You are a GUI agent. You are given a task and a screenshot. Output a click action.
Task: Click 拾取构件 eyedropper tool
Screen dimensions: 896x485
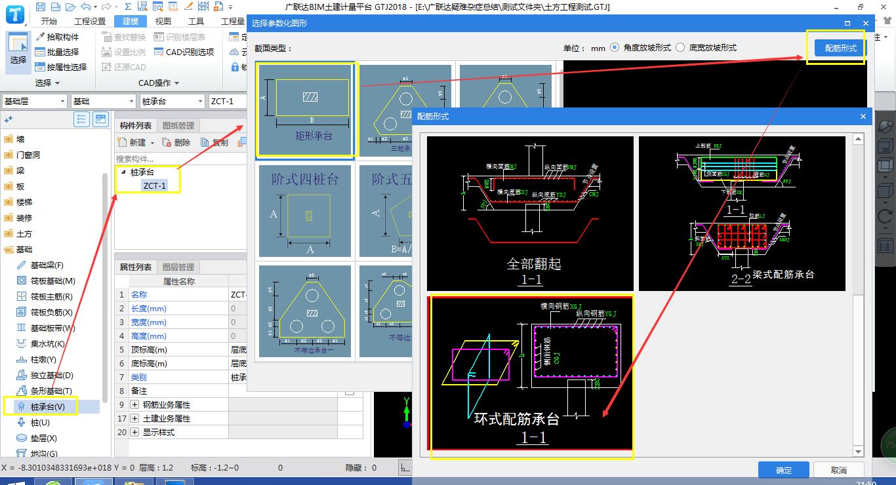tap(58, 37)
